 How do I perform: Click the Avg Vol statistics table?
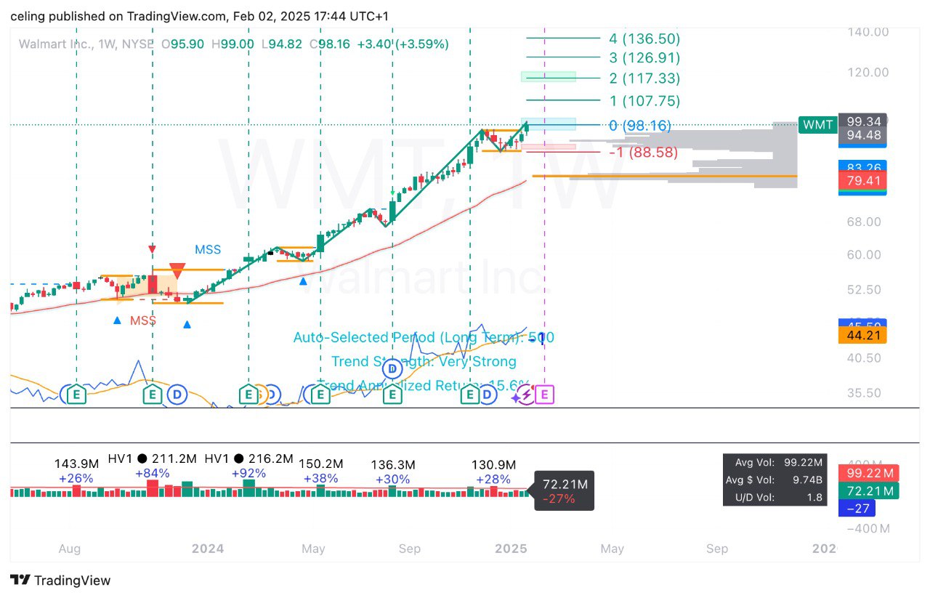click(x=775, y=480)
